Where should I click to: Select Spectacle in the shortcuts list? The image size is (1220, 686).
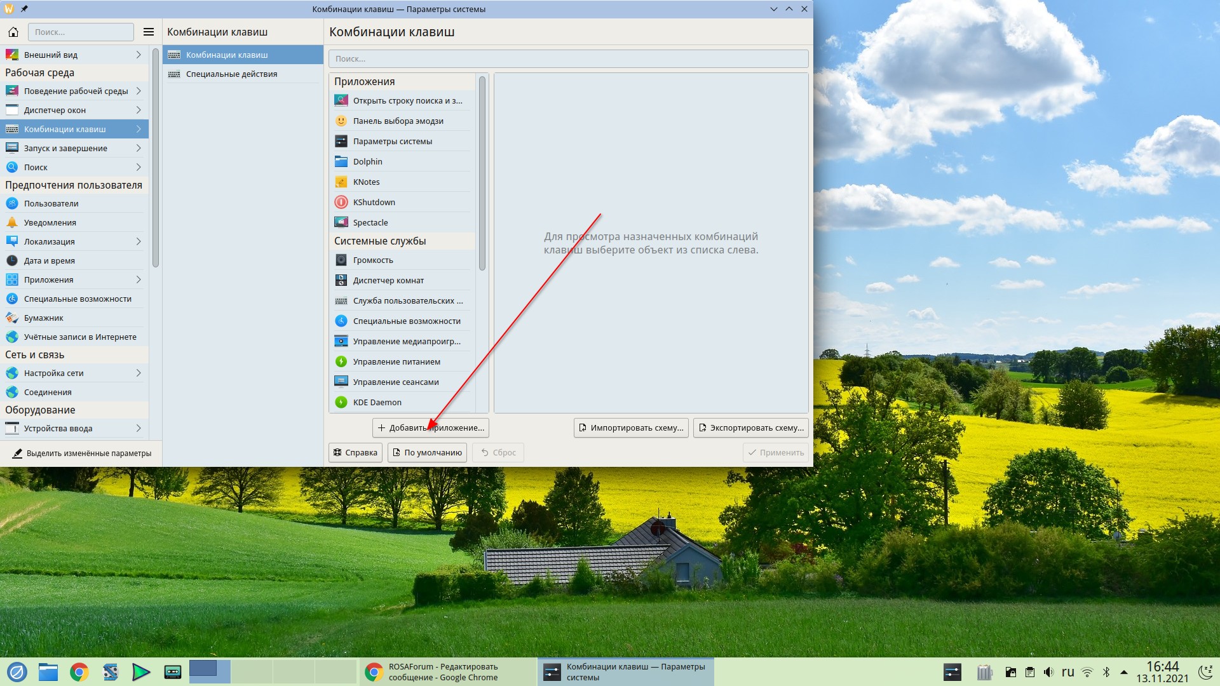click(370, 222)
